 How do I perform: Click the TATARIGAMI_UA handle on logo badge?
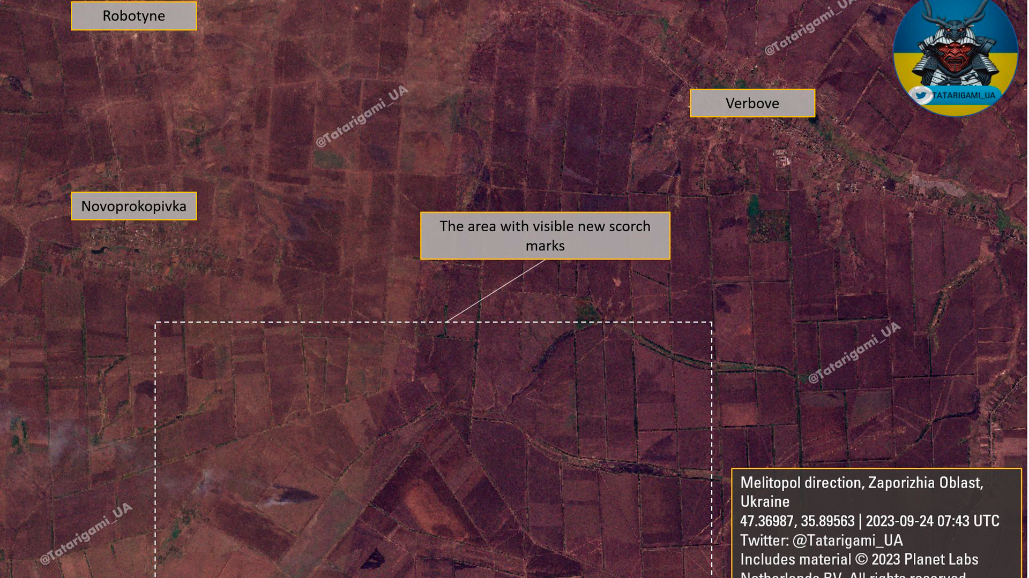pos(963,95)
